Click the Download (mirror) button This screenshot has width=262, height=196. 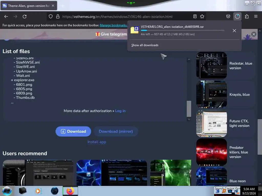coord(116,131)
